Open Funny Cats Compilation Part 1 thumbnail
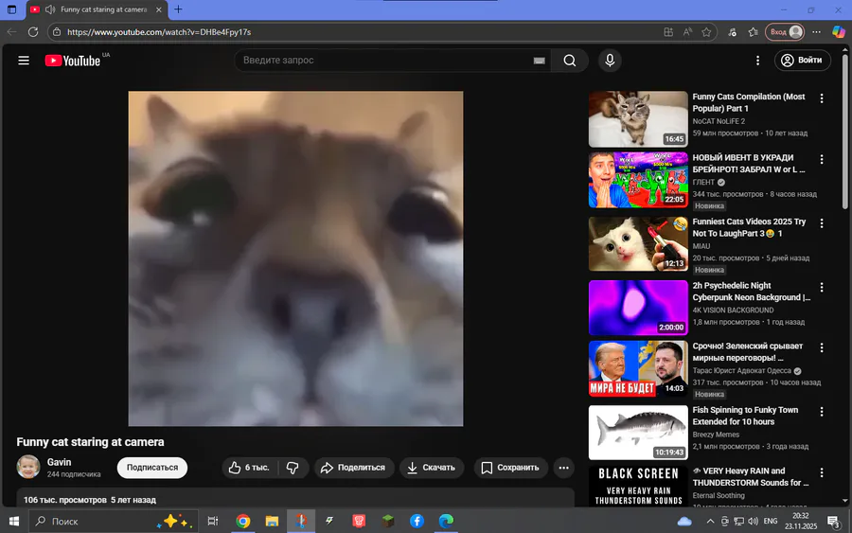 638,119
